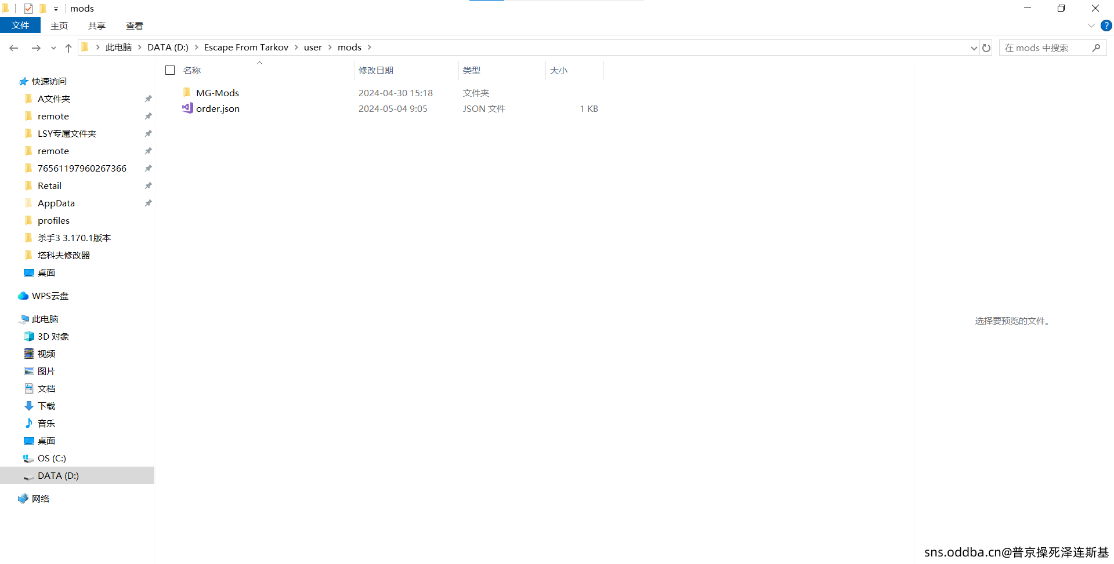The width and height of the screenshot is (1114, 564).
Task: Click the Back navigation arrow
Action: (14, 48)
